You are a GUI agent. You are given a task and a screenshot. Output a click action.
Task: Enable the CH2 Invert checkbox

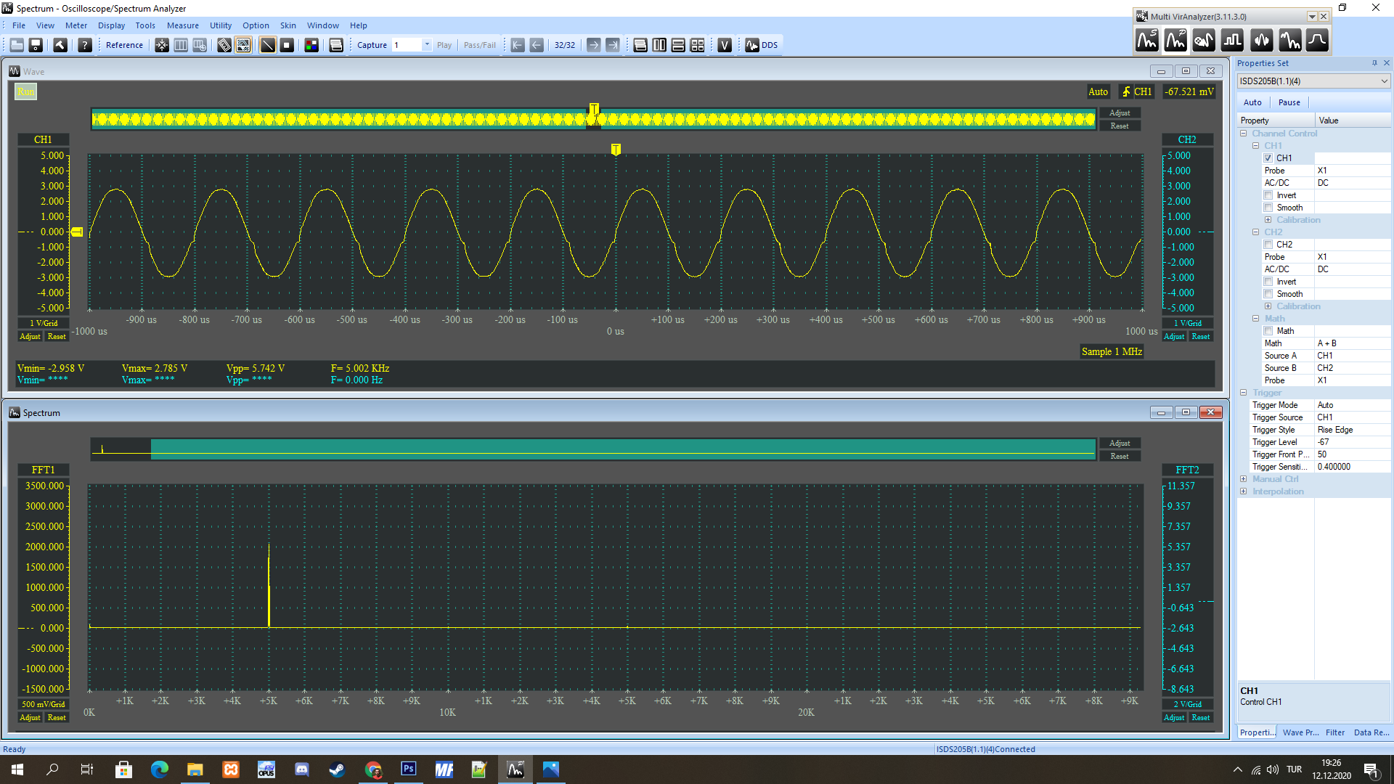[1268, 282]
